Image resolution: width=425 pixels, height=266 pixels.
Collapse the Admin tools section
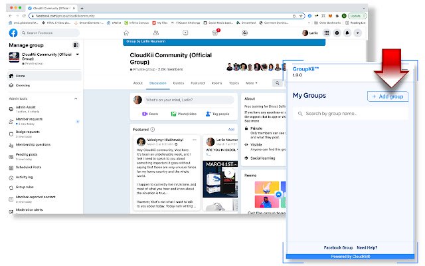76,98
